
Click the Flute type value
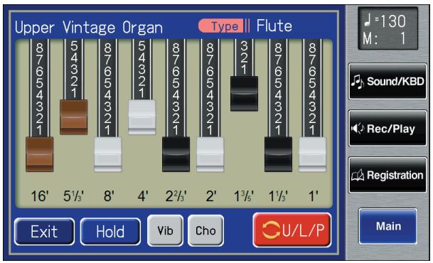[274, 26]
